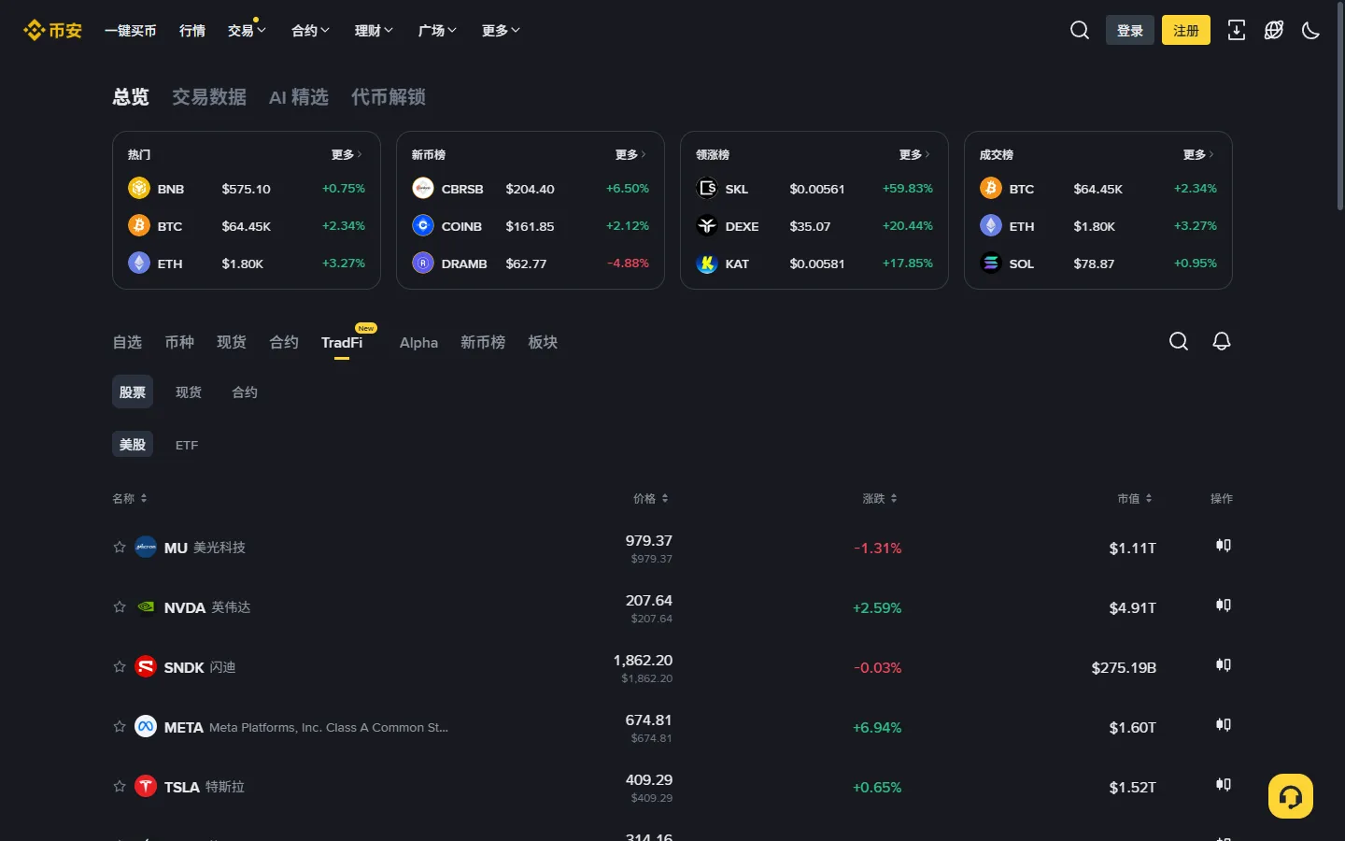Open the 自选 market tab

127,343
